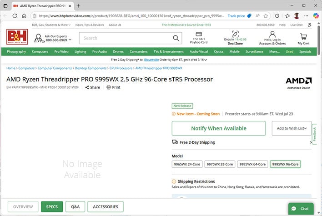Viewport: 322px width, 216px height.
Task: Open the Deal Zone icon
Action: pos(235,34)
